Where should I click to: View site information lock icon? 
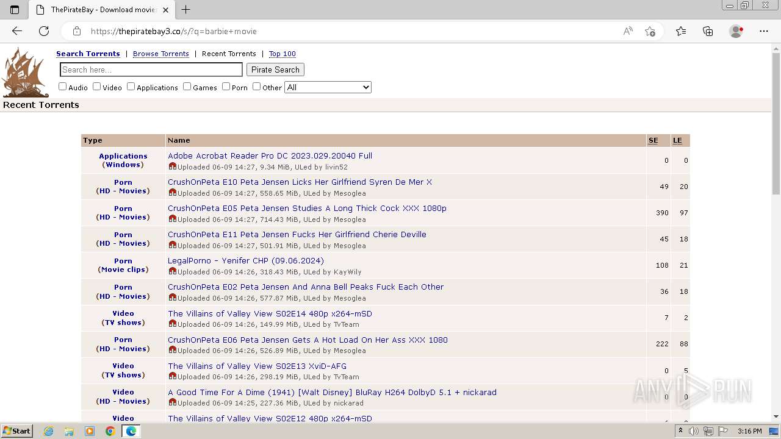coord(76,31)
